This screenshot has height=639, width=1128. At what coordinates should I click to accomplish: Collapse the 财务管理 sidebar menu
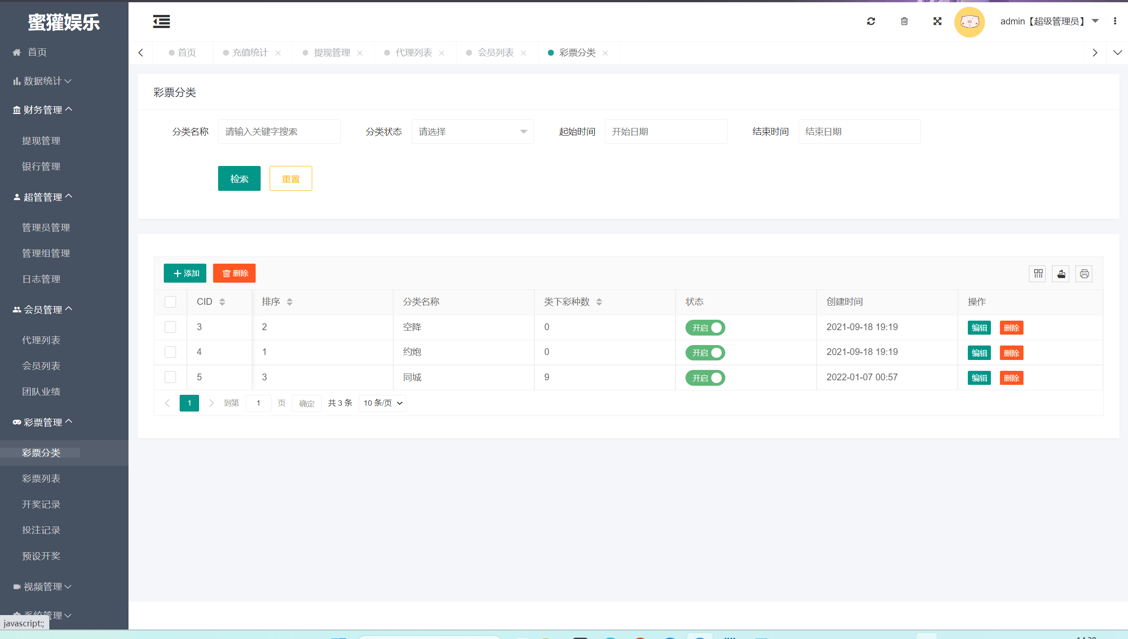click(x=42, y=110)
